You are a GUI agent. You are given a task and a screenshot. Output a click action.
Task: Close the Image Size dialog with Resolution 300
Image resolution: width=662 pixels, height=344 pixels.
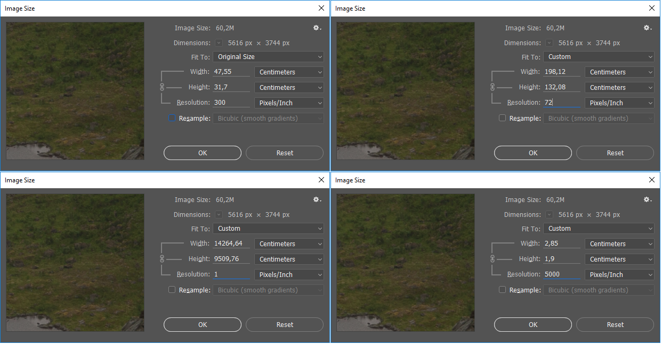pos(321,9)
